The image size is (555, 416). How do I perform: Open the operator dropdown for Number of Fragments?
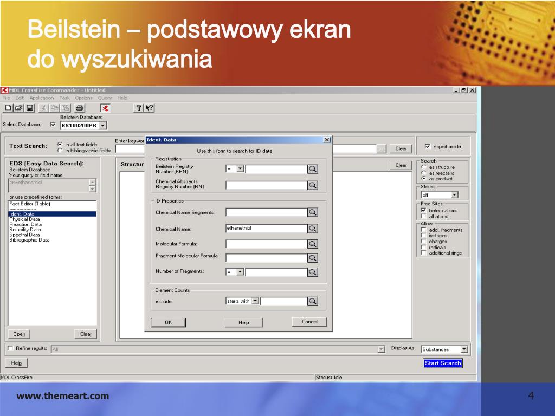(x=240, y=272)
